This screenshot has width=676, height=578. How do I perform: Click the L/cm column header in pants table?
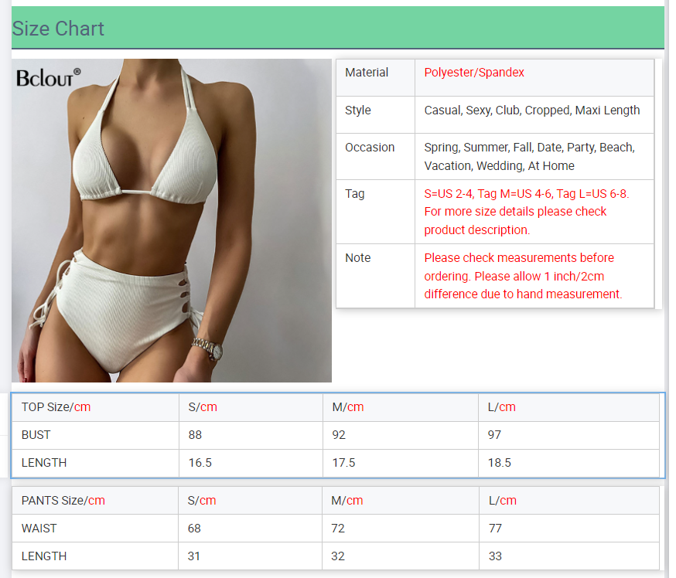[502, 501]
